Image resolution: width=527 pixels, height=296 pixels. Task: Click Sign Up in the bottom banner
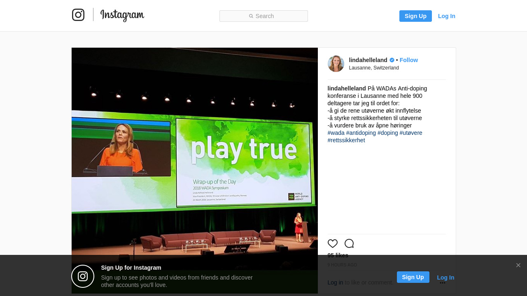[413, 277]
